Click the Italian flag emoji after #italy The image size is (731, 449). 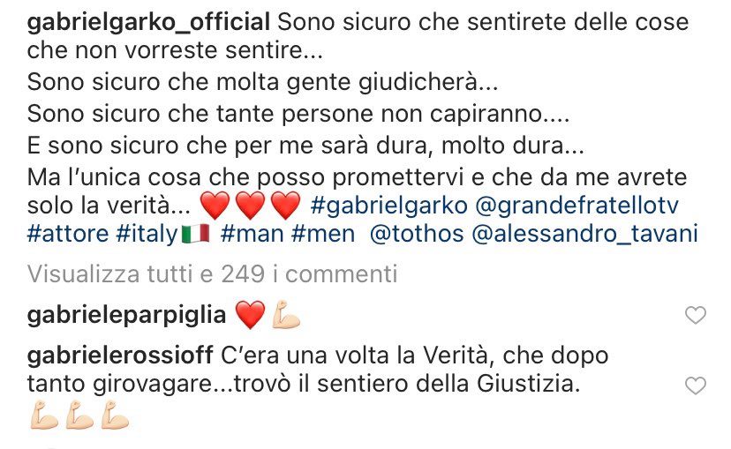(195, 234)
